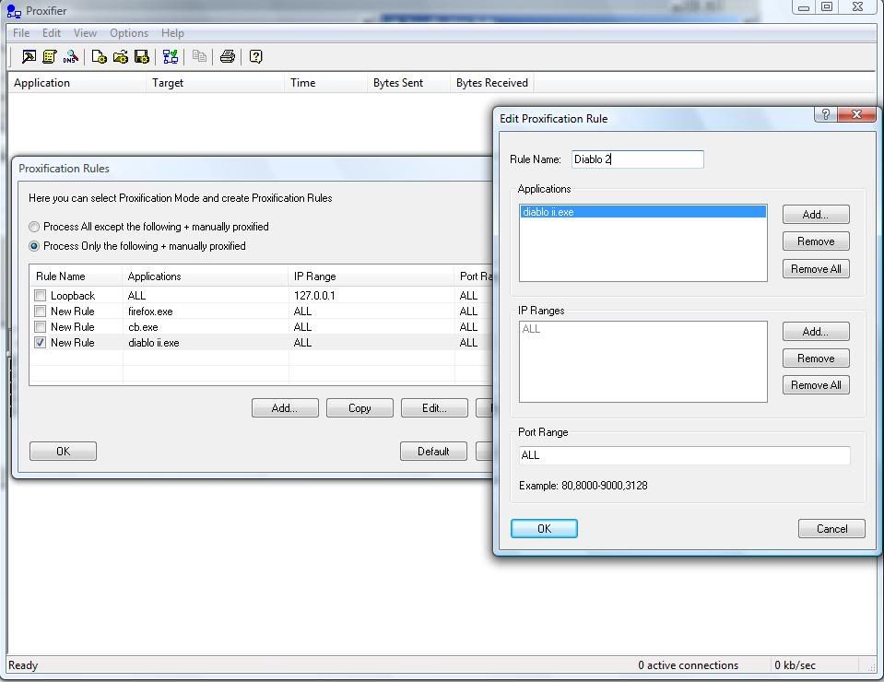Image resolution: width=884 pixels, height=682 pixels.
Task: Open a profile using the folder icon
Action: coord(121,56)
